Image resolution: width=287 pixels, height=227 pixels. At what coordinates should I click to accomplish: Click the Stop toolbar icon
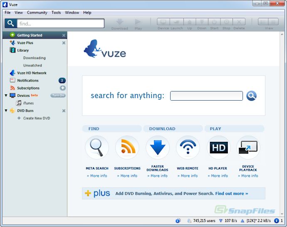click(226, 22)
